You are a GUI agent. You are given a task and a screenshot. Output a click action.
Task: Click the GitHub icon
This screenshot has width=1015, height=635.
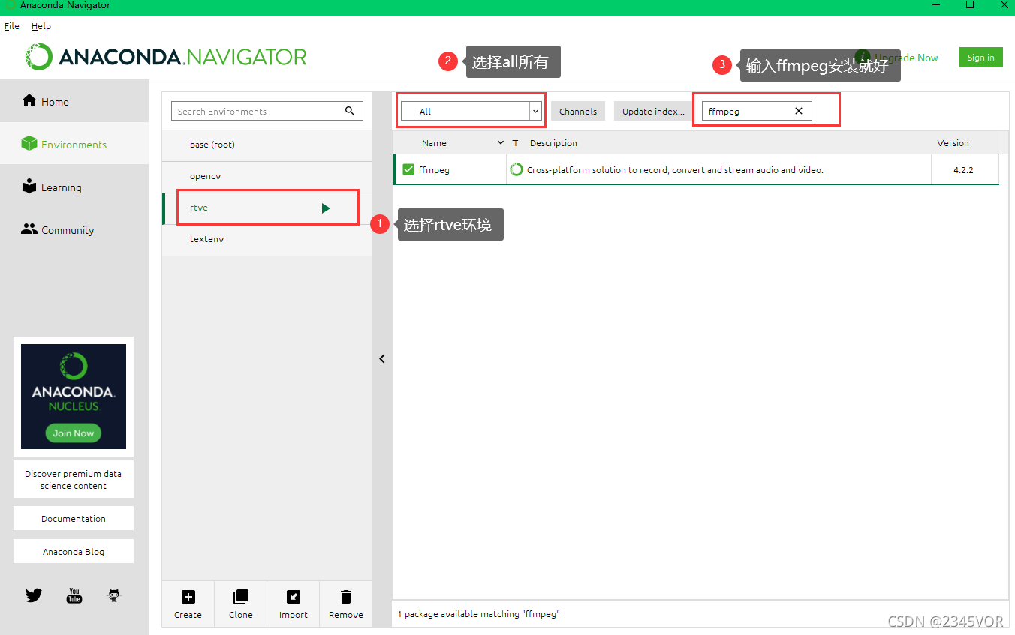(114, 595)
